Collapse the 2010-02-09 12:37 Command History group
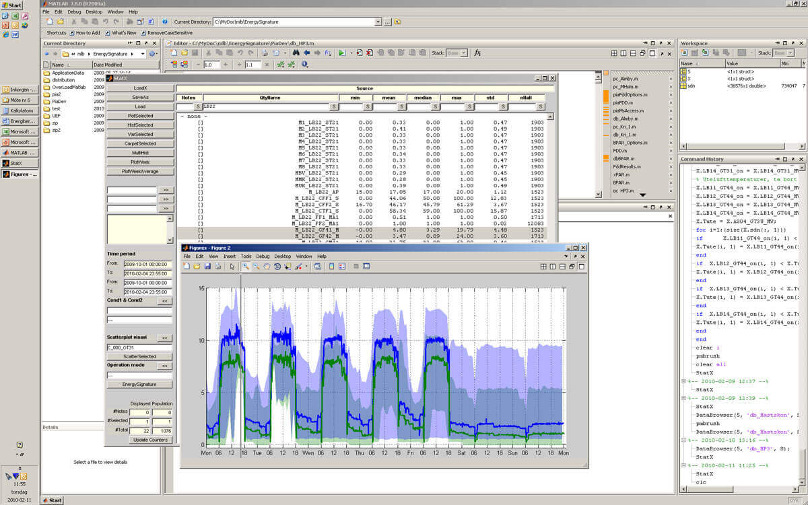The width and height of the screenshot is (808, 505). click(x=683, y=381)
